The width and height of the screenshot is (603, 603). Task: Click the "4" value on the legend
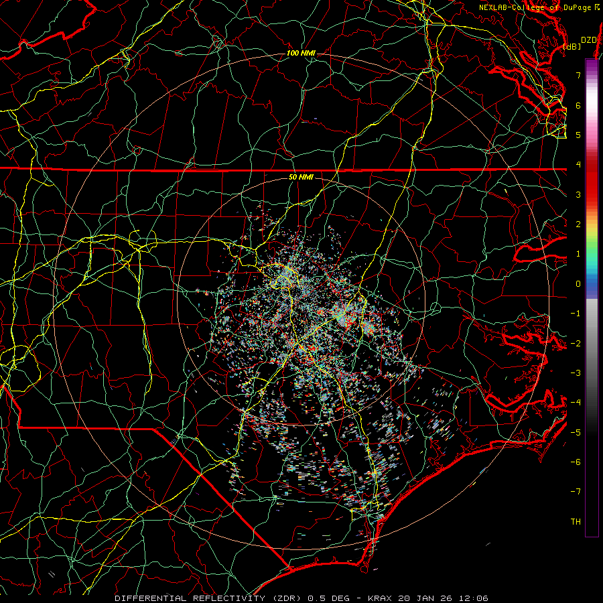tap(578, 165)
